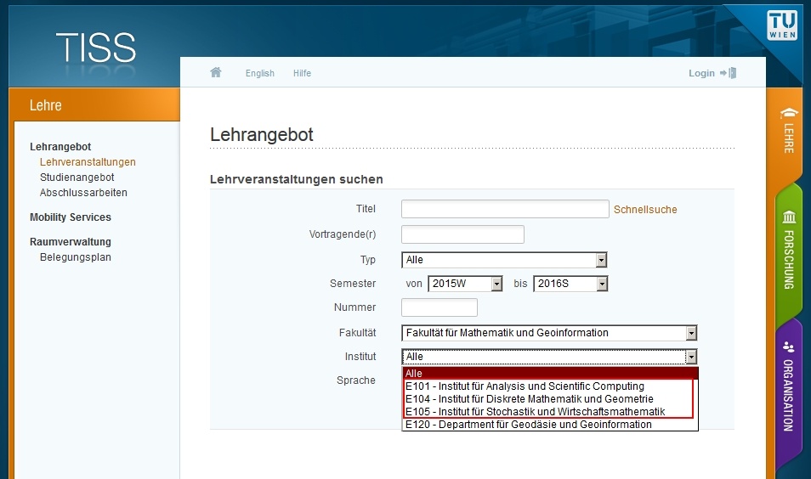Open Belegungsplan in the sidebar

(75, 256)
